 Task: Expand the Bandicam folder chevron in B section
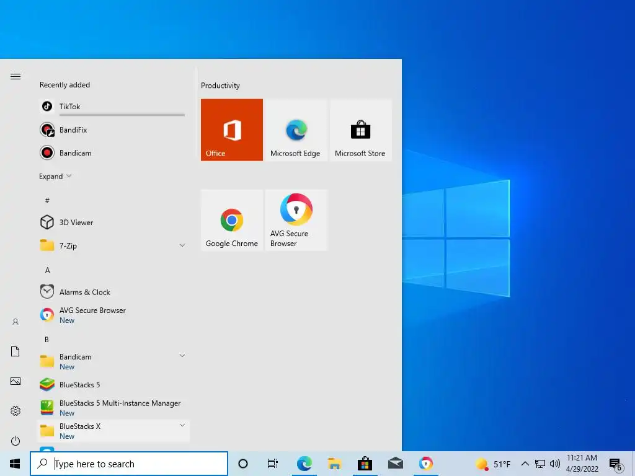182,355
